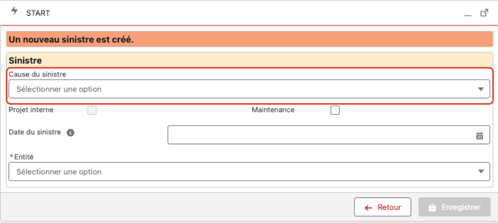Toggle the Projet interne checkbox

[92, 110]
